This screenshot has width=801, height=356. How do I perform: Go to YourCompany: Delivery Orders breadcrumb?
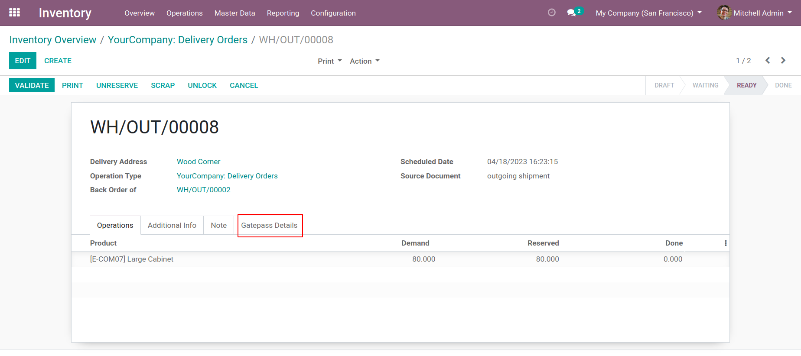tap(178, 40)
